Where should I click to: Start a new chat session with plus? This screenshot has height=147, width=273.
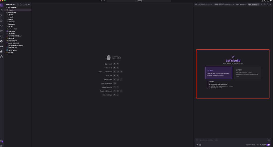point(261,4)
